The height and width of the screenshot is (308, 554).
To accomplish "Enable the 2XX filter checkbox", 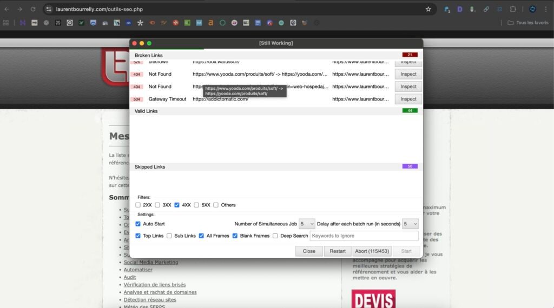I will coord(138,205).
